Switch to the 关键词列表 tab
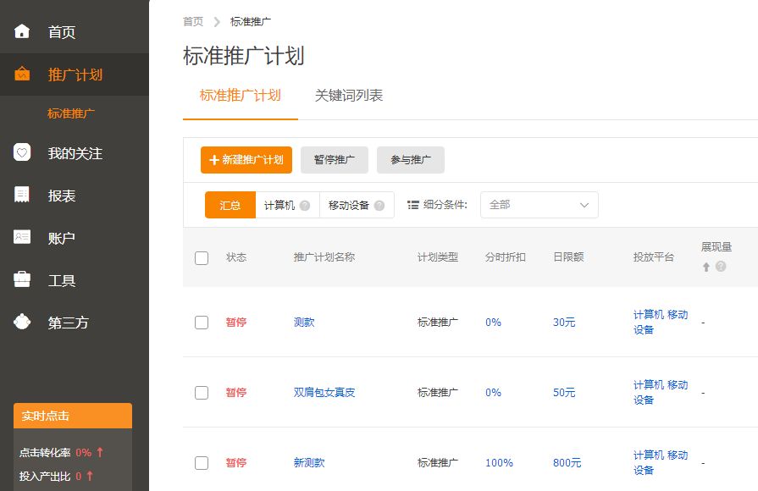This screenshot has width=758, height=491. pos(348,96)
